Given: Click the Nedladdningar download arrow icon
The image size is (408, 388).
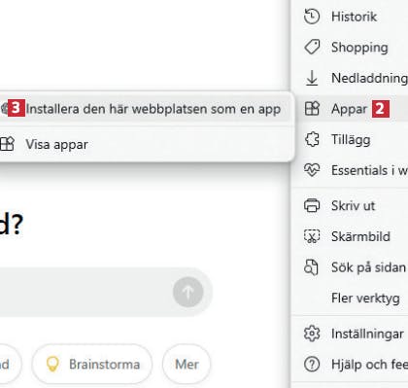Looking at the screenshot, I should coord(312,78).
